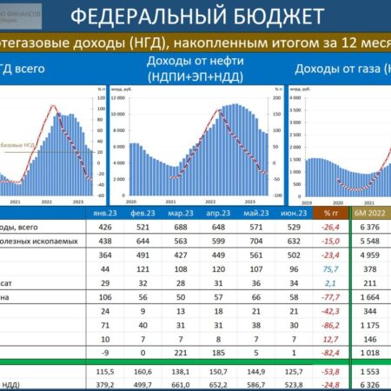The image size is (391, 391).
Task: Select the cell with value '379,2'
Action: [105, 385]
